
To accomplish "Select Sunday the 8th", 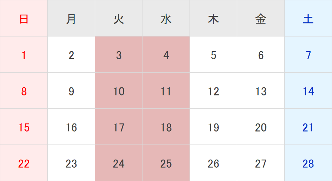I will [x=24, y=91].
